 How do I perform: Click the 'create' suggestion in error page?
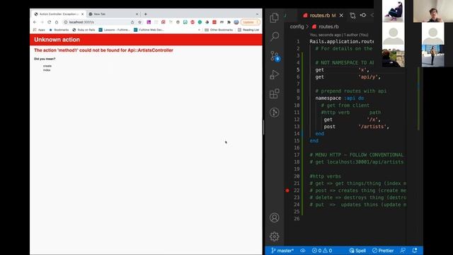point(47,66)
